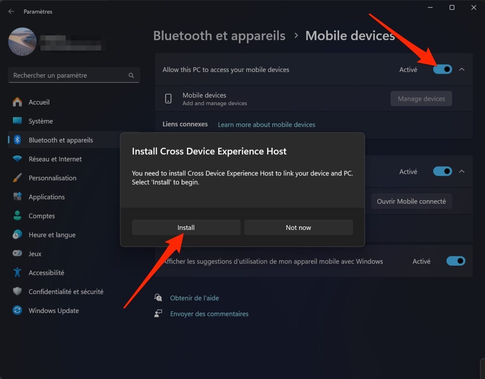Open Confidentialité et sécurité shield icon

[17, 291]
